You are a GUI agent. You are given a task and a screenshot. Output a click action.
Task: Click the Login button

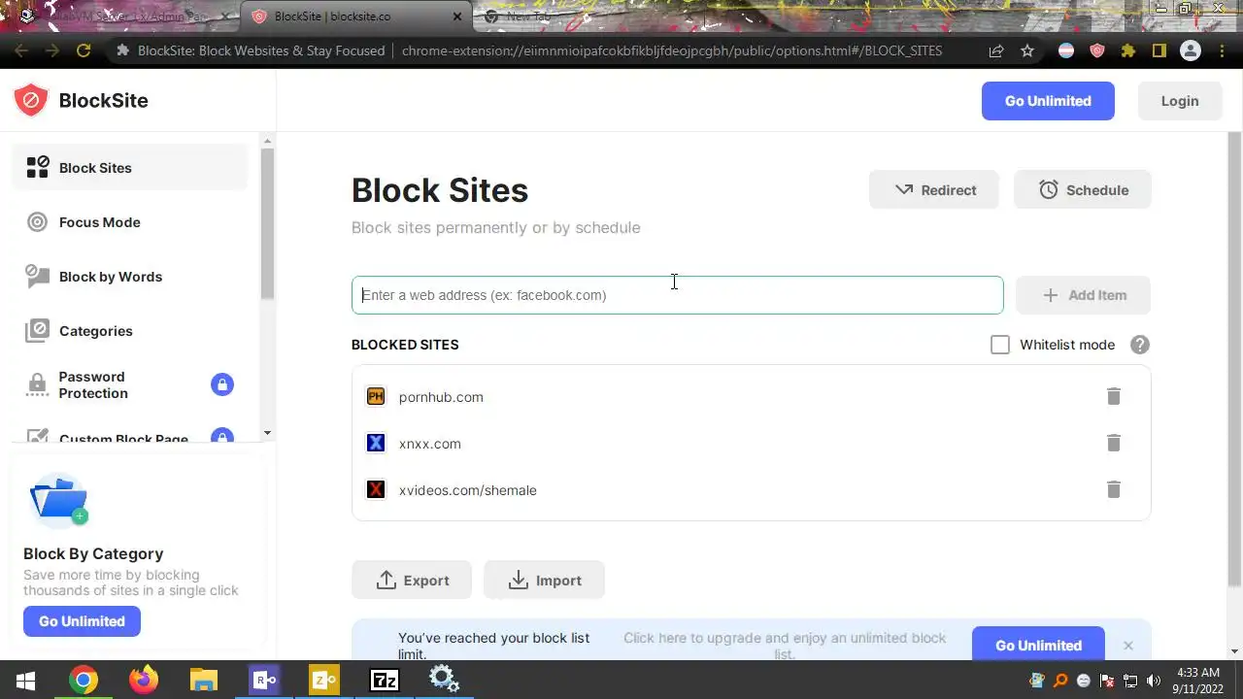pyautogui.click(x=1180, y=101)
